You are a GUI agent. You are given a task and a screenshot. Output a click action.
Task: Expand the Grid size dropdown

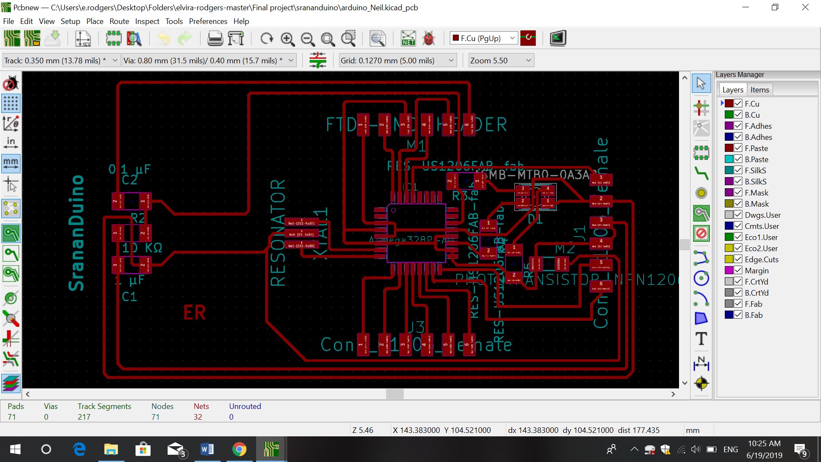[x=451, y=61]
